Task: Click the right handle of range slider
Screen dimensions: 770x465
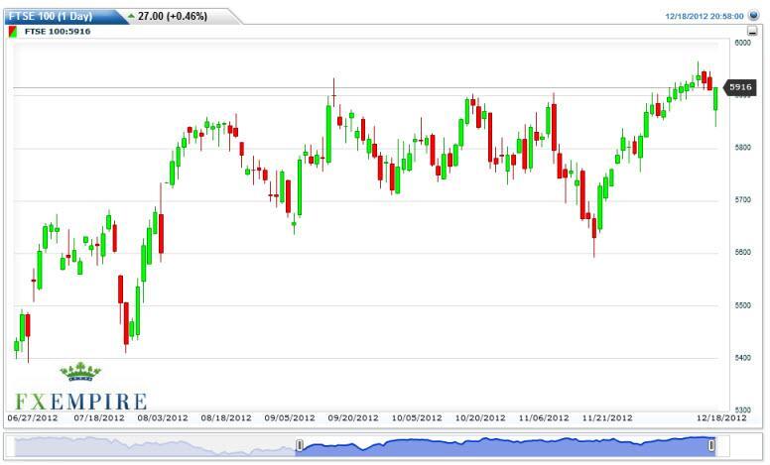Action: point(711,447)
